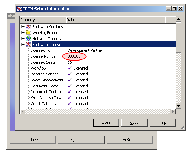Screen dimensions: 189x152
Task: Open System Info in About window
Action: click(81, 140)
